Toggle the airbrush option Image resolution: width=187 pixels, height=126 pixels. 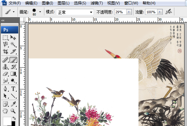coord(169,12)
